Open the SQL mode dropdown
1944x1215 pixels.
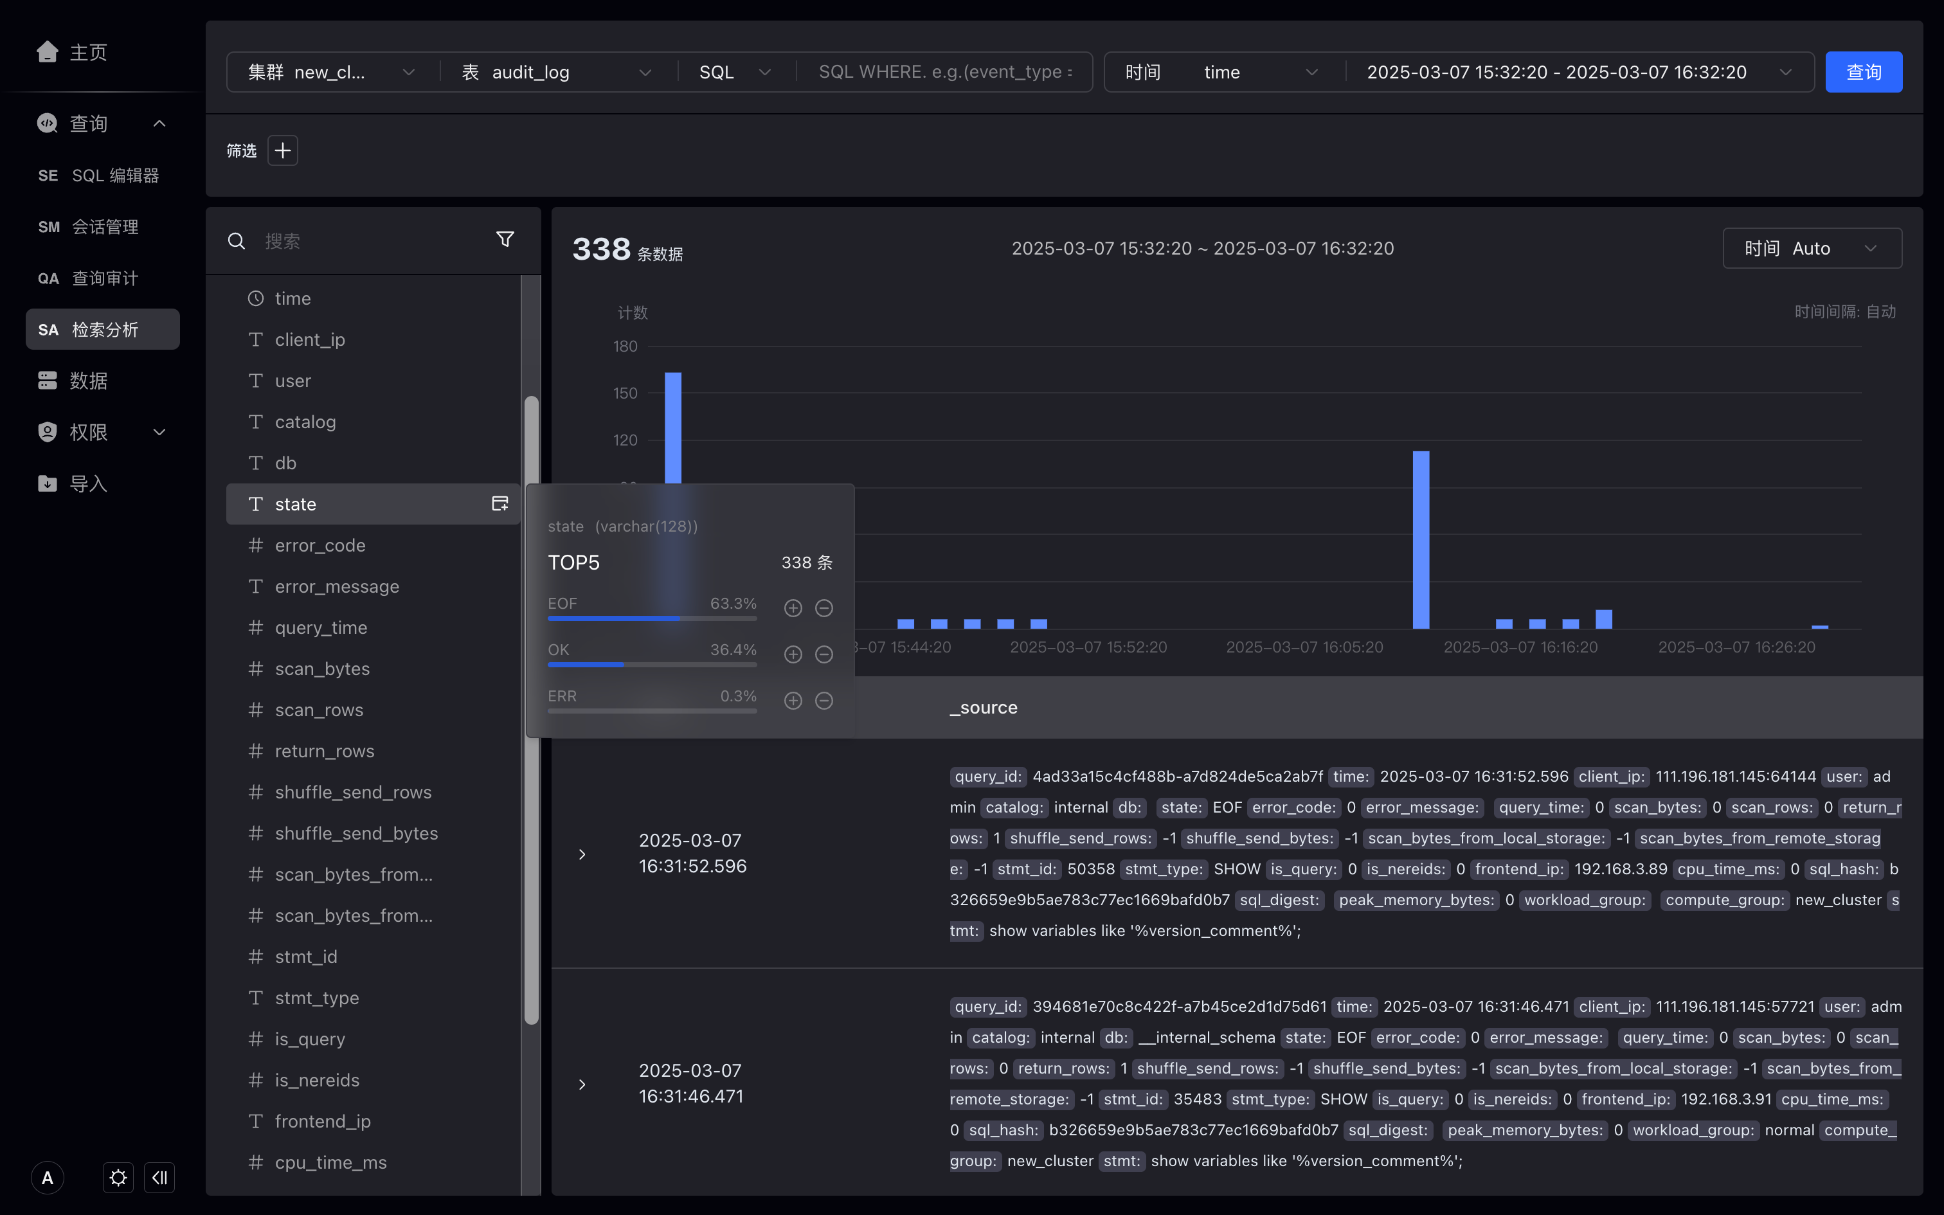point(735,72)
